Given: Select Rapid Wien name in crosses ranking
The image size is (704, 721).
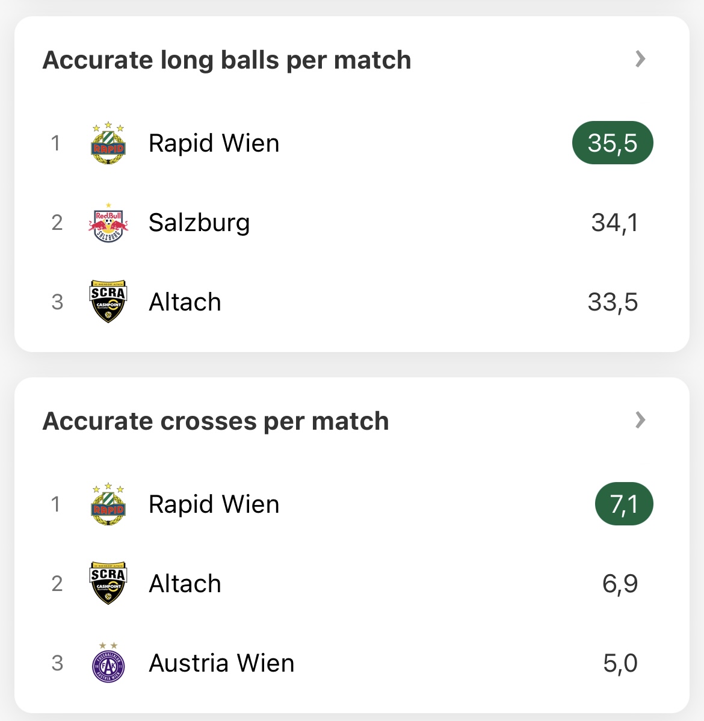Looking at the screenshot, I should [214, 504].
